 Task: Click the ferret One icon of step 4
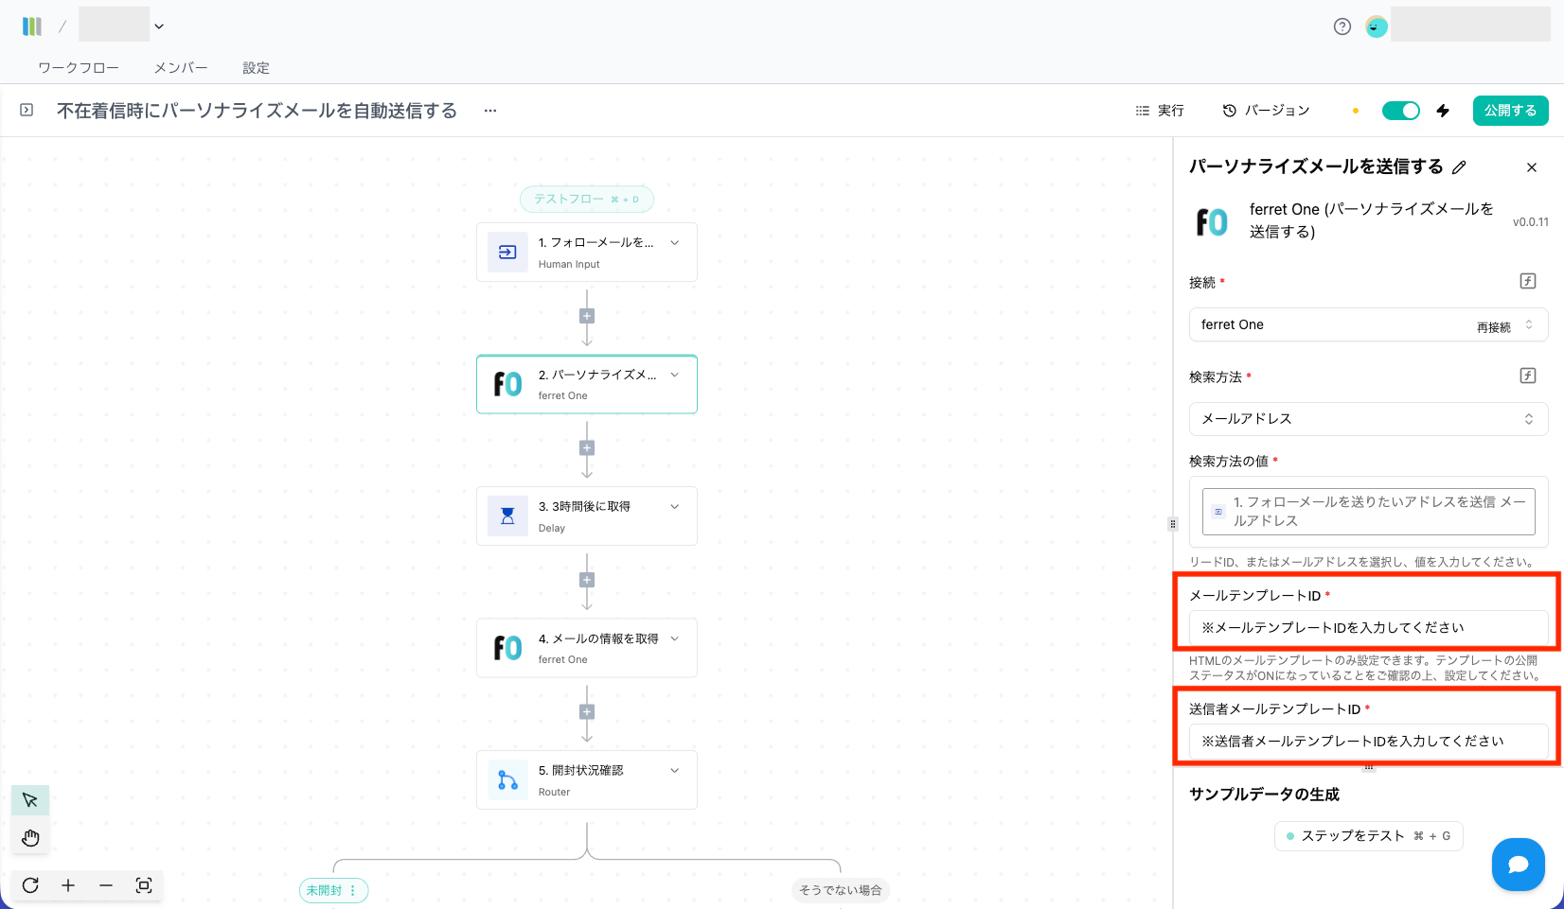coord(507,648)
